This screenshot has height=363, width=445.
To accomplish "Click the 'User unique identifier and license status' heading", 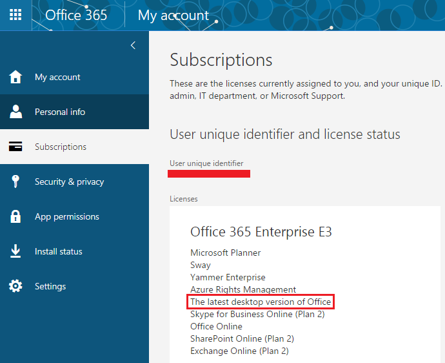I will pyautogui.click(x=285, y=134).
